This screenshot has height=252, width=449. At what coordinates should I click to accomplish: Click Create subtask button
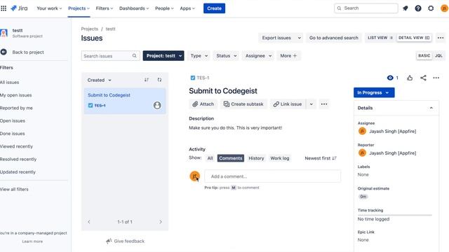(x=243, y=104)
